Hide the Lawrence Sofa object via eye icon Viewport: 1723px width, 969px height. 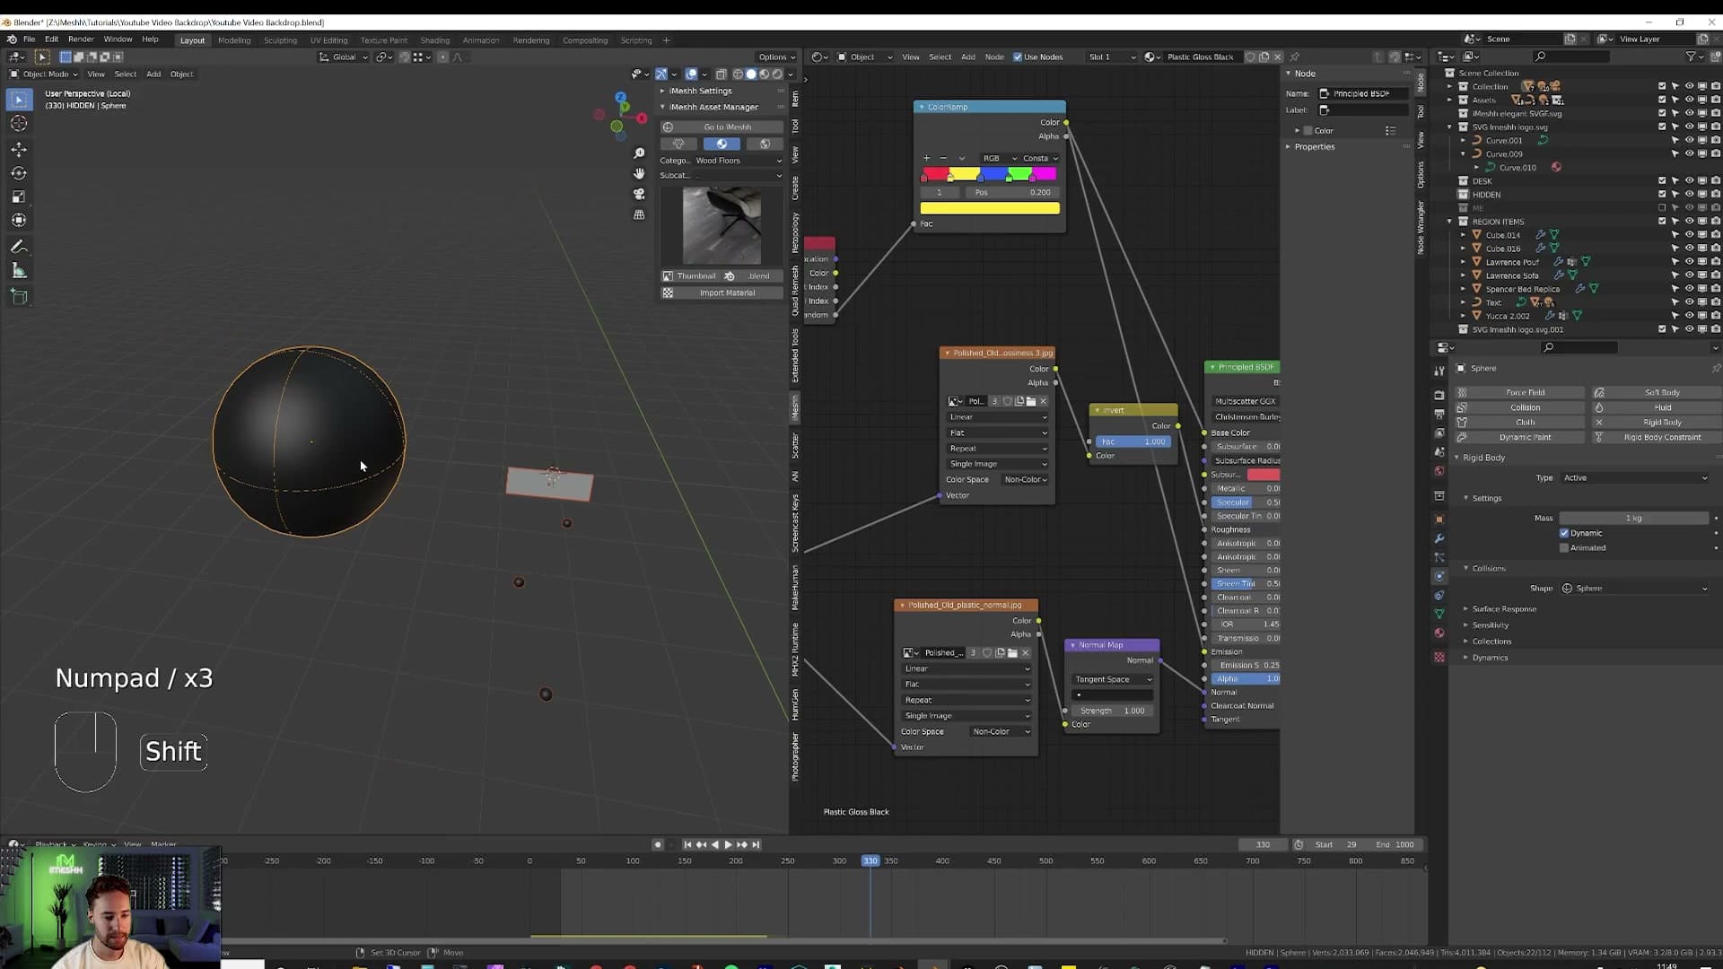pos(1689,275)
